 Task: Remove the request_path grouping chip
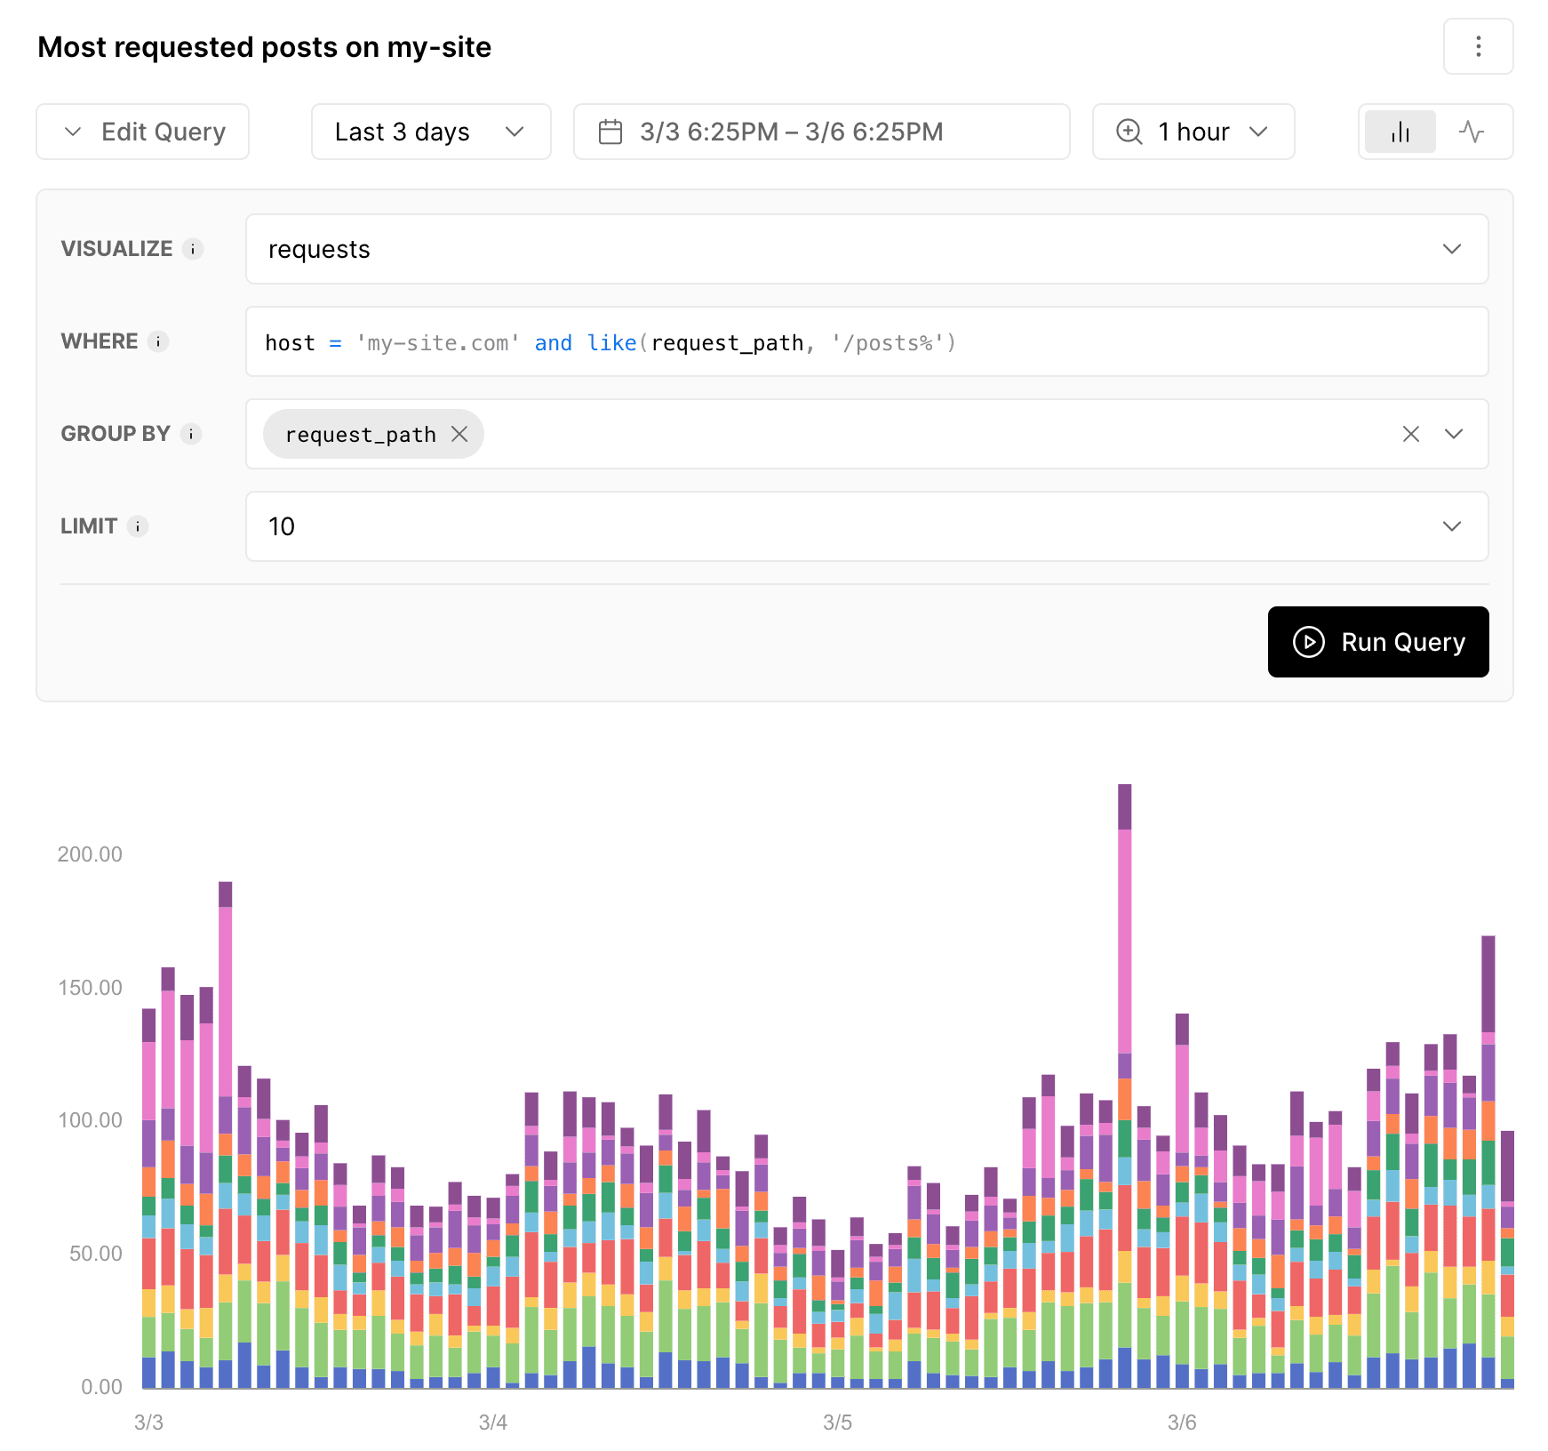coord(461,434)
